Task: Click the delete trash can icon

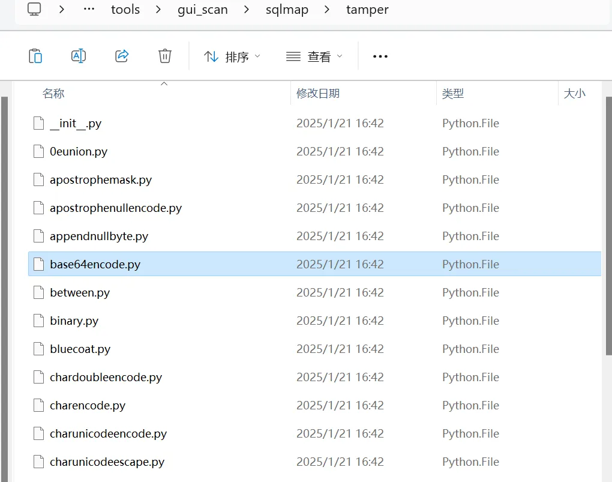Action: tap(165, 56)
